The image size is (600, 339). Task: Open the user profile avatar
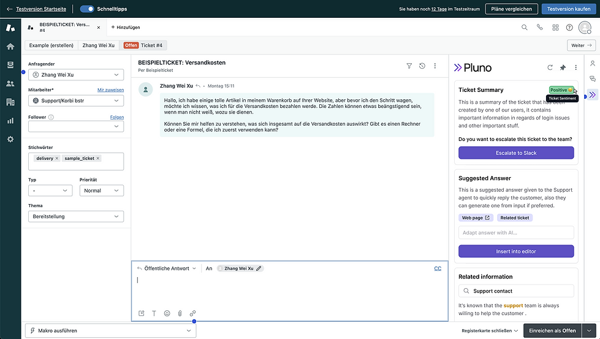pyautogui.click(x=585, y=28)
